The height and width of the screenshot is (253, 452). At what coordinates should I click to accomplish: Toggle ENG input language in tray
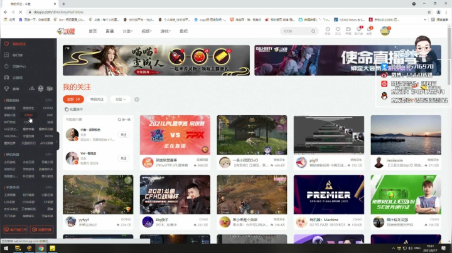pos(417,248)
